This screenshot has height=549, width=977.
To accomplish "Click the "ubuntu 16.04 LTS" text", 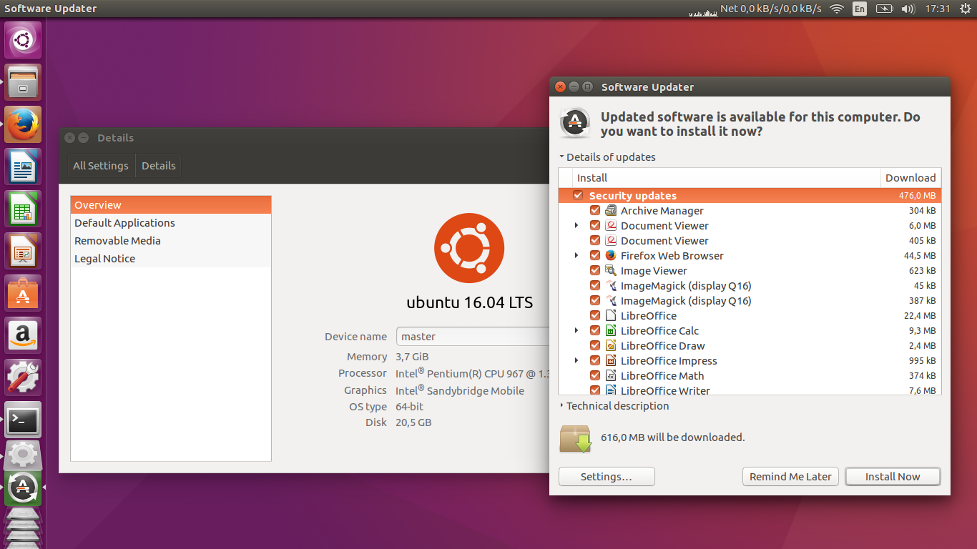I will click(x=470, y=302).
